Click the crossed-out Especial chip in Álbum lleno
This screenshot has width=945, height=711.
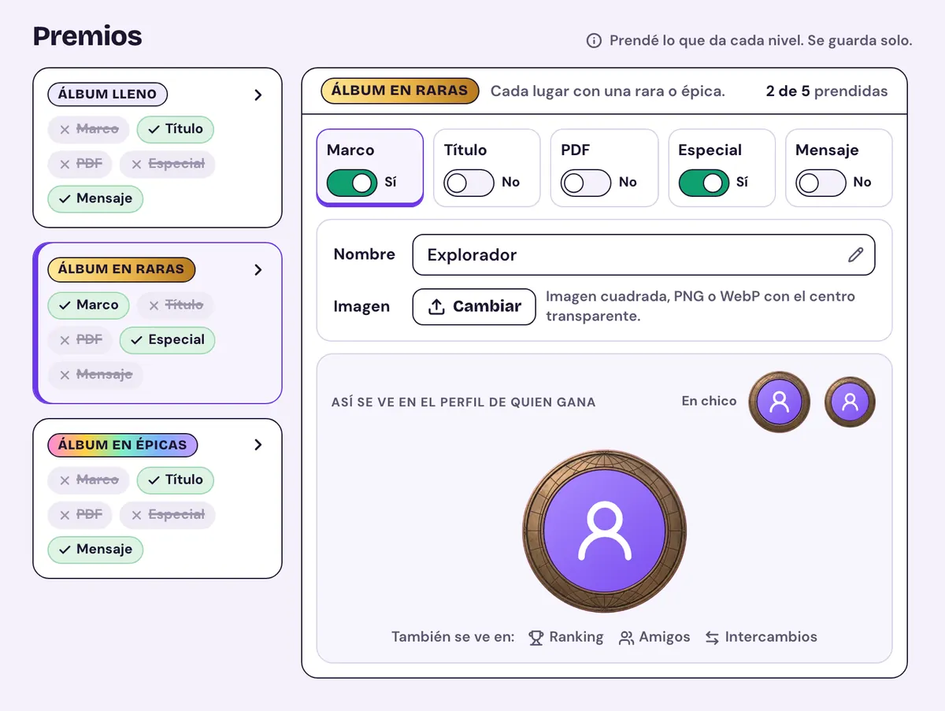[x=167, y=164]
